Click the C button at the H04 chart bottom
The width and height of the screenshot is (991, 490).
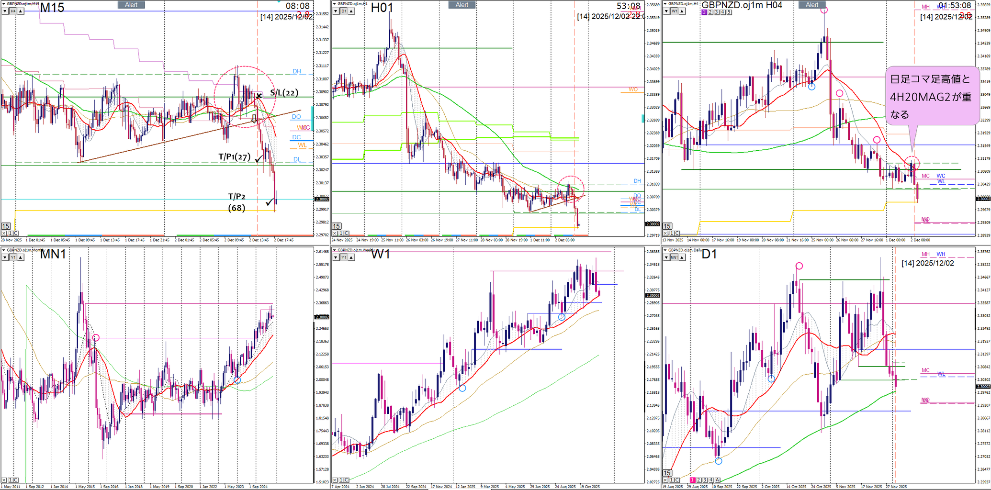point(677,233)
